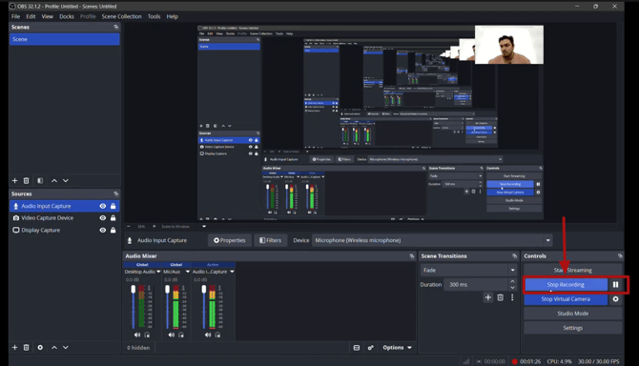The width and height of the screenshot is (639, 366).
Task: Expand the Device microphone dropdown
Action: [548, 240]
